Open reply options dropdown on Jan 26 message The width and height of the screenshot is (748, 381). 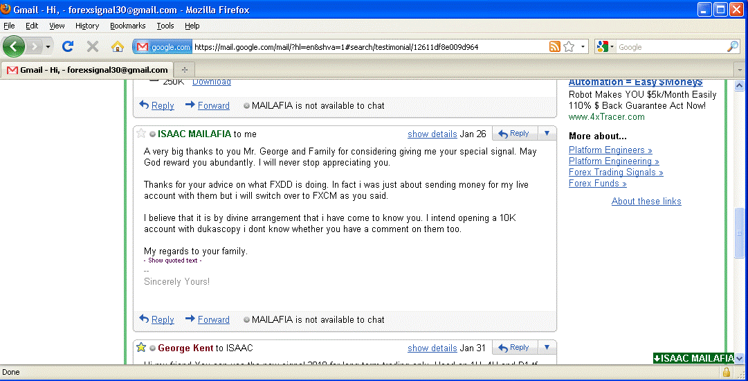point(547,134)
